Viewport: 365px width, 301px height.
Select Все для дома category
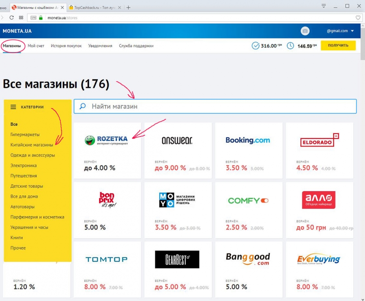(24, 196)
